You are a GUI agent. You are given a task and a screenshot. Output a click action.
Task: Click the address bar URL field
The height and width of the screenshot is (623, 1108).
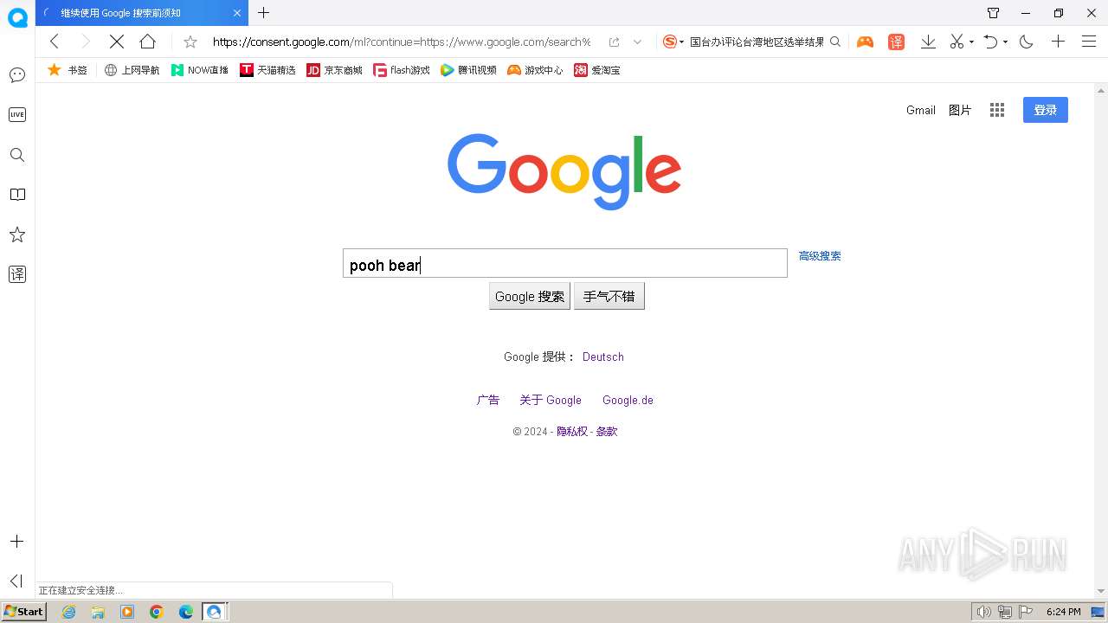pyautogui.click(x=402, y=42)
